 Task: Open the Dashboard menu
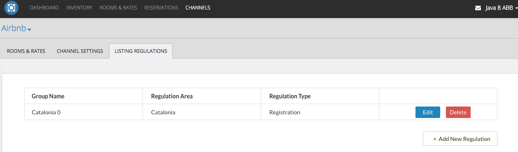(44, 8)
